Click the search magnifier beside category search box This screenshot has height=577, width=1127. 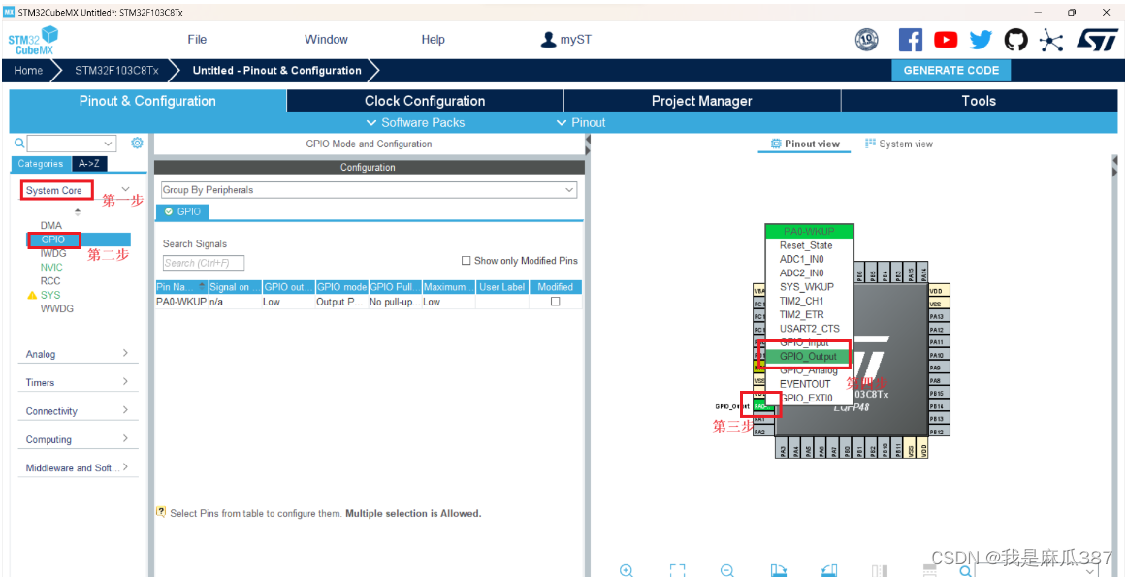19,143
